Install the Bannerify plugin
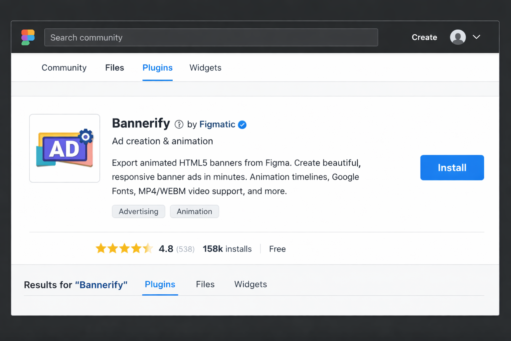Screen dimensions: 511x341 pyautogui.click(x=452, y=168)
